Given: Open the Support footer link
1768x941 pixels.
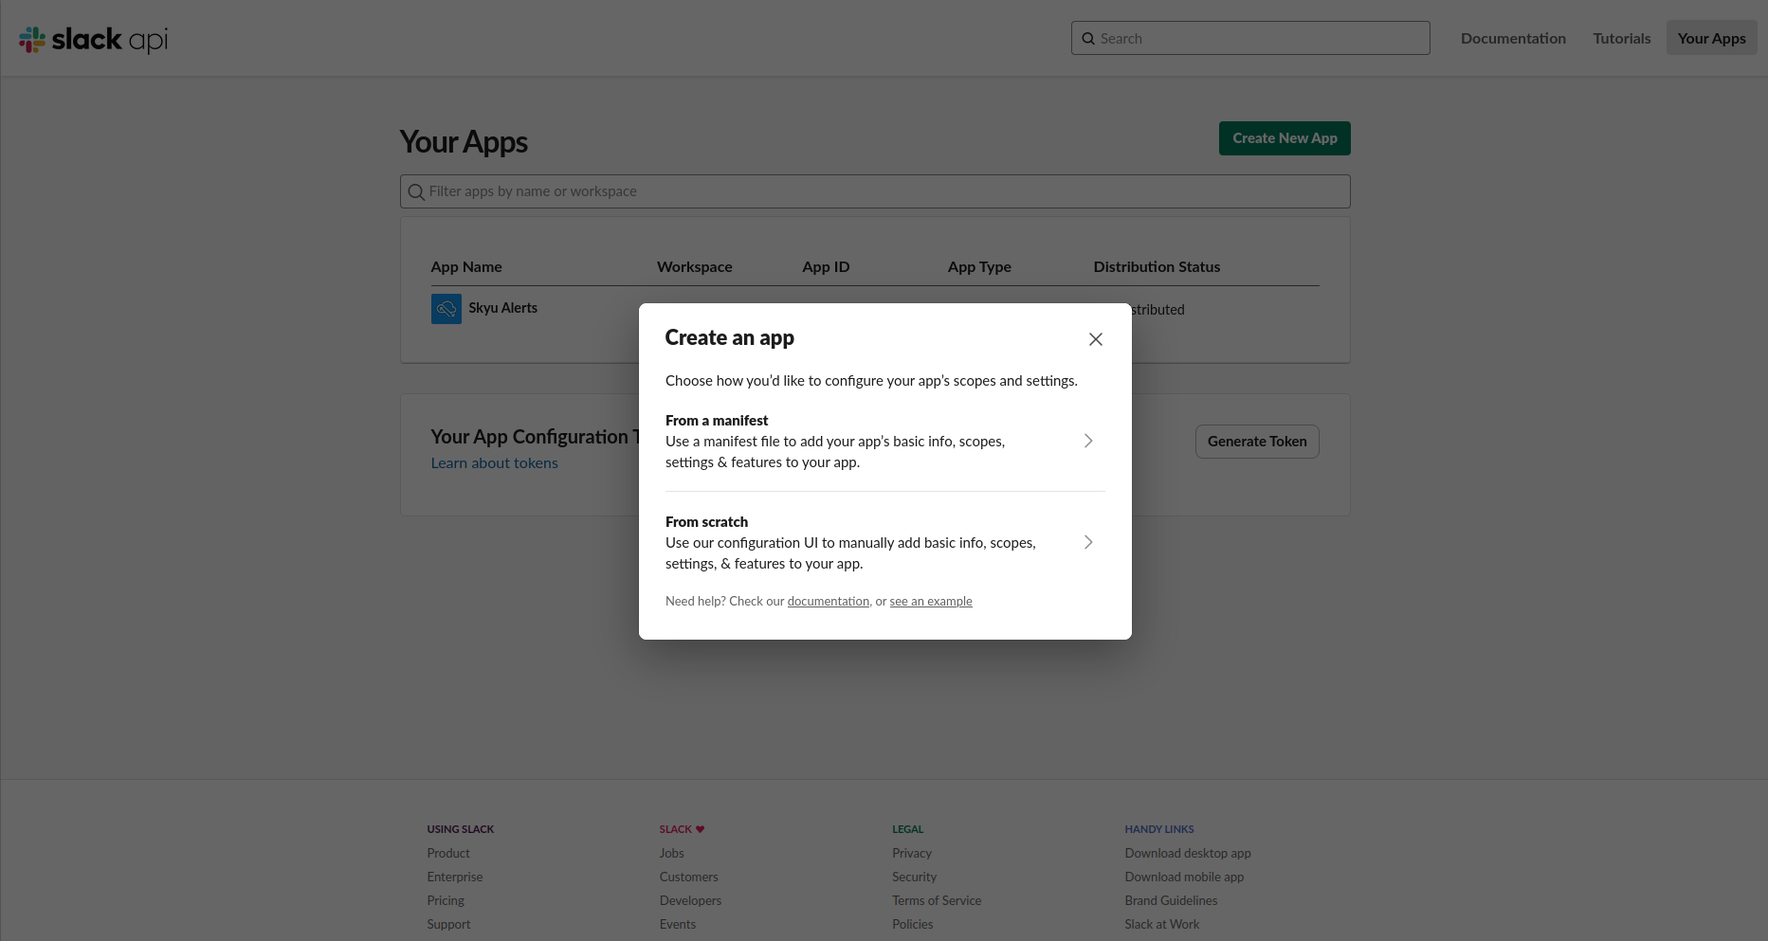Looking at the screenshot, I should pyautogui.click(x=448, y=924).
